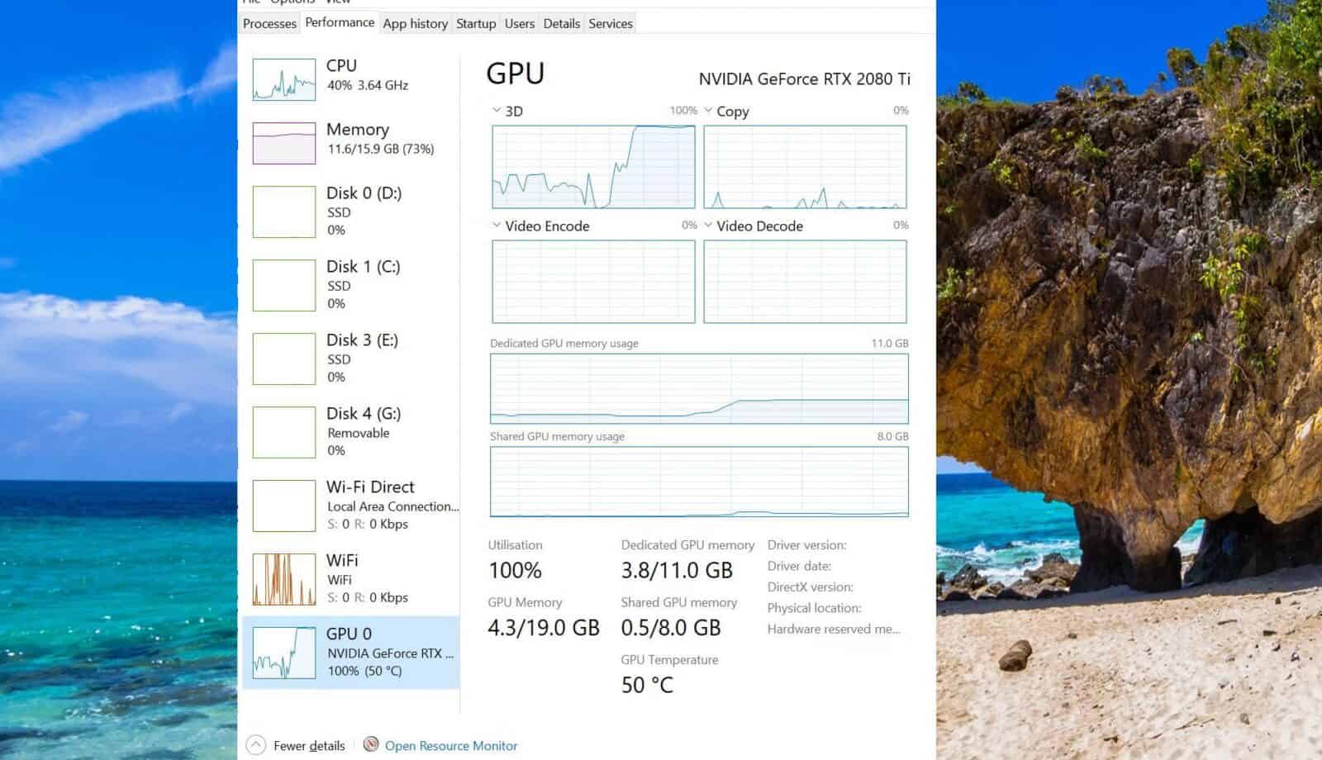Screen dimensions: 1322x760
Task: Click the Memory 11.6/15.9 GB (73%) text
Action: click(380, 149)
